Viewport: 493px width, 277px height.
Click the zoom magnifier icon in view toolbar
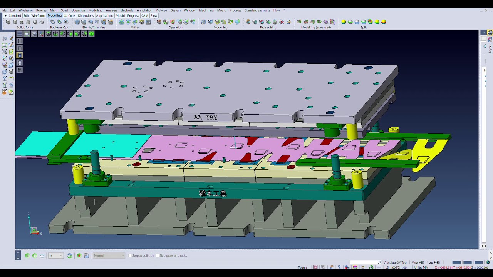tap(34, 34)
